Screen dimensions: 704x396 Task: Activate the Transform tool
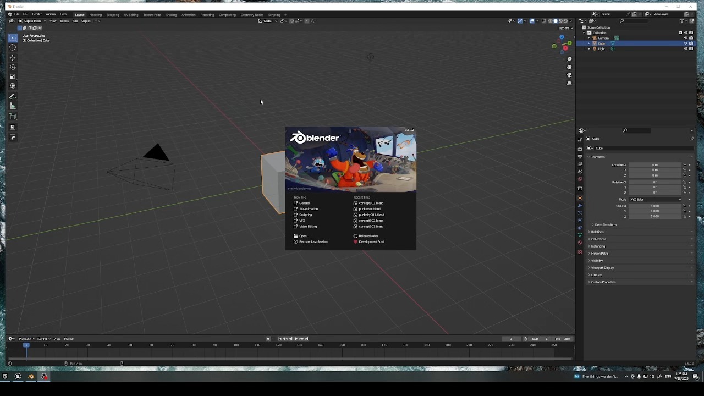(13, 86)
